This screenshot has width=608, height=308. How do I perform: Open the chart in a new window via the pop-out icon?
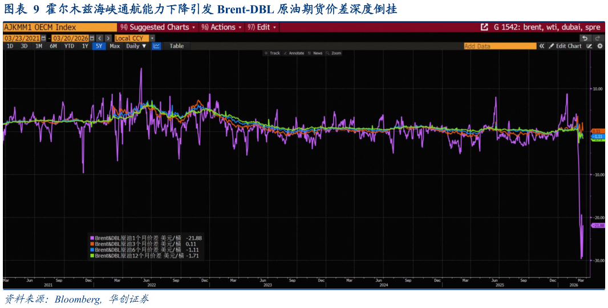484,27
